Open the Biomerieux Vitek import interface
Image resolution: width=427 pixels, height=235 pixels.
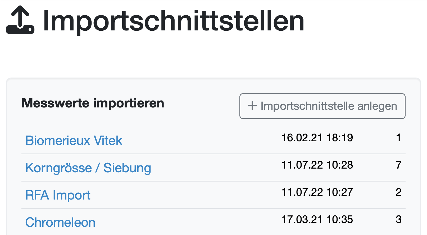[x=74, y=140]
